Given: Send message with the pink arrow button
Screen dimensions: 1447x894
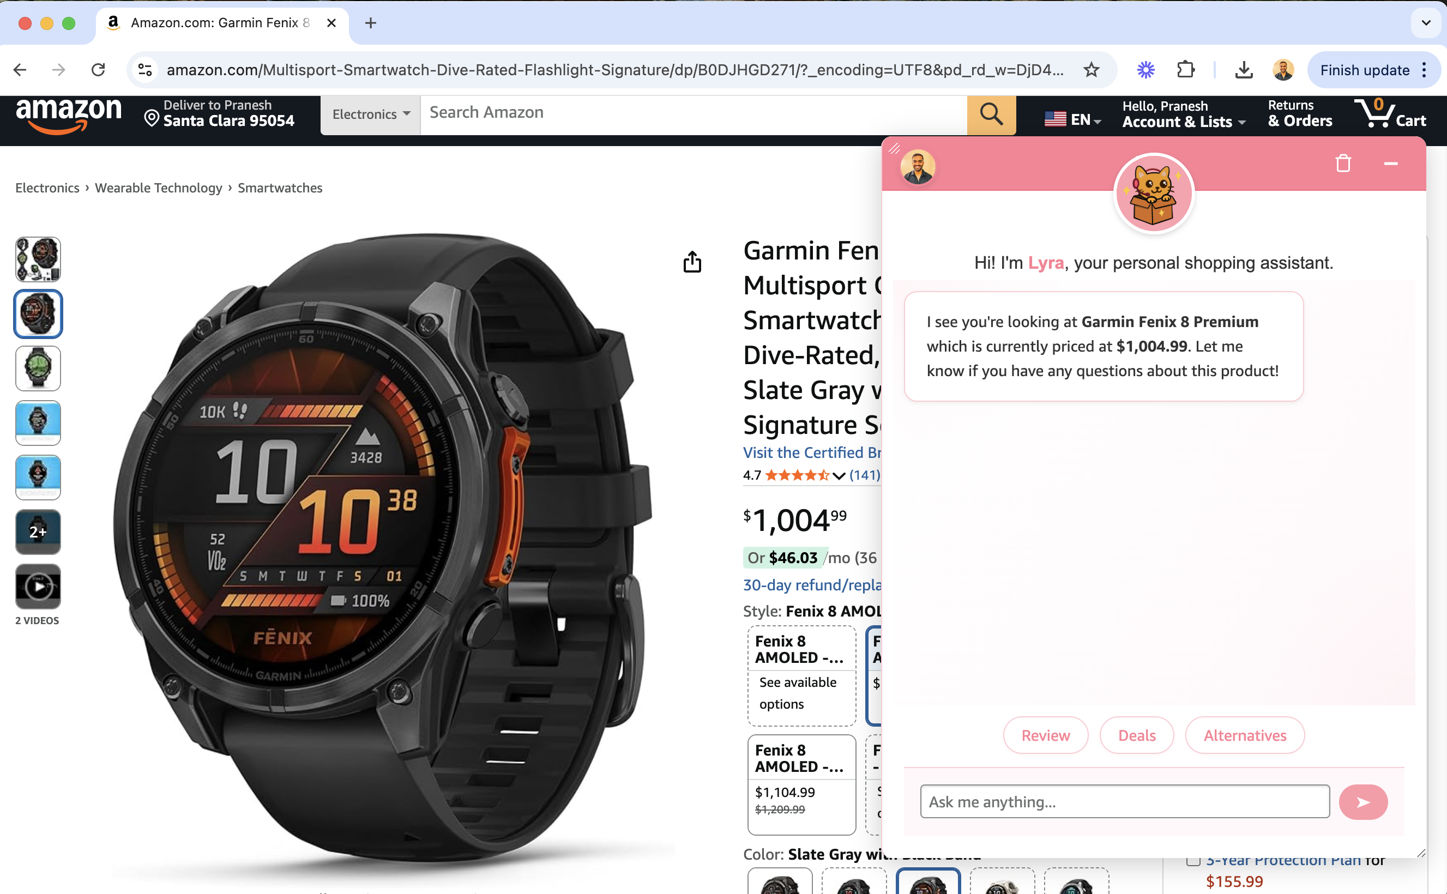Looking at the screenshot, I should tap(1362, 802).
